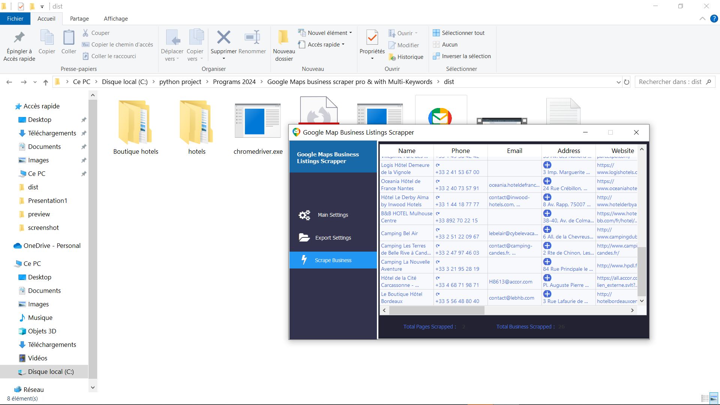Open the Ouvrir dropdown arrow
This screenshot has width=720, height=405.
(416, 33)
